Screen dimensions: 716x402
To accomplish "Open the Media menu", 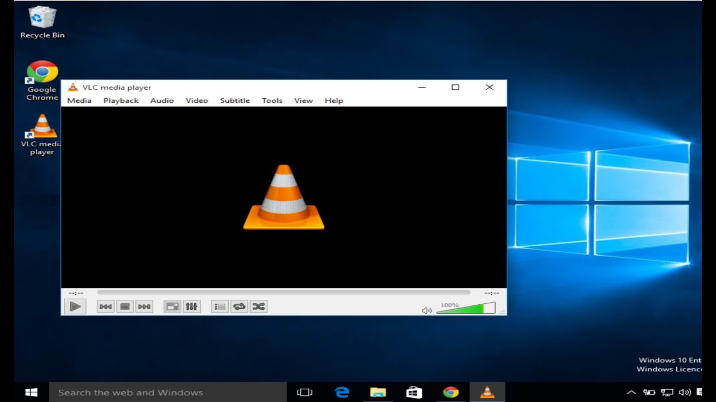I will coord(79,100).
